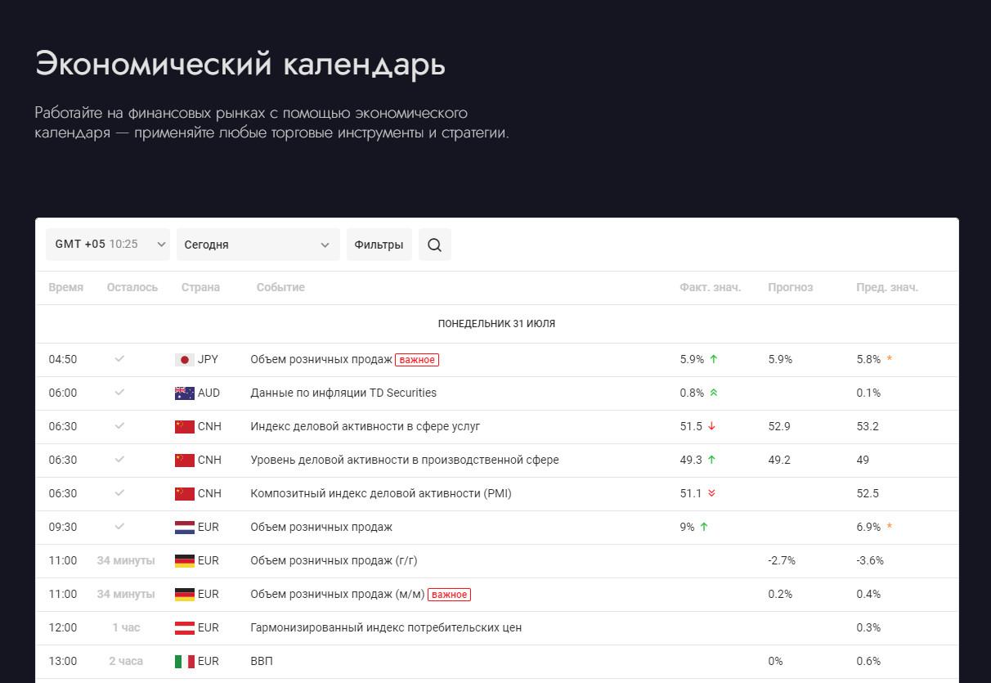991x683 pixels.
Task: Click the Australia flag next to AUD
Action: [x=184, y=393]
